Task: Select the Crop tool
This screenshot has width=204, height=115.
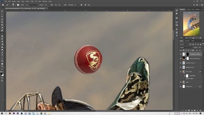Action: tap(2, 22)
